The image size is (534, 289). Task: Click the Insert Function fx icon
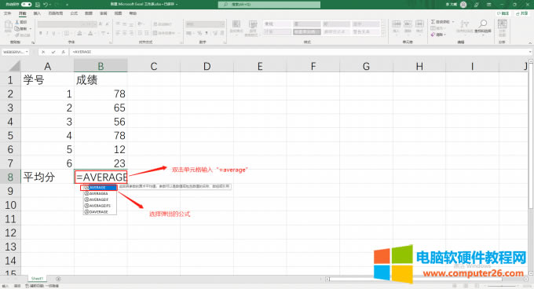point(63,52)
